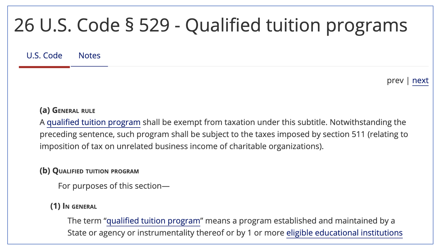
Task: Select the U.S. Code tab
Action: 44,56
